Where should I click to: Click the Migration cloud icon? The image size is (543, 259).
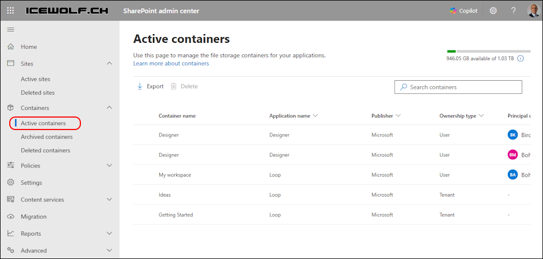pyautogui.click(x=11, y=217)
